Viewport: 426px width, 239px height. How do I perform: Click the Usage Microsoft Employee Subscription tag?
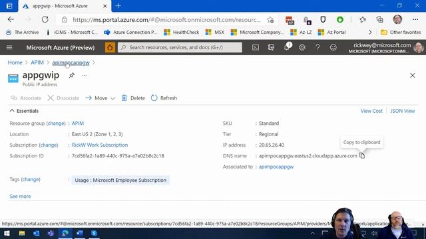120,180
